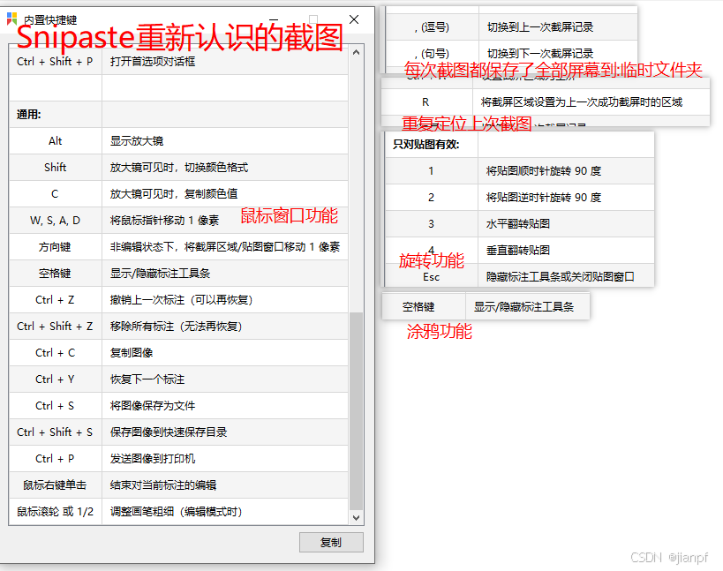Select the '鼠标滚轮 或 1/2' cell
The image size is (723, 571).
(x=55, y=512)
